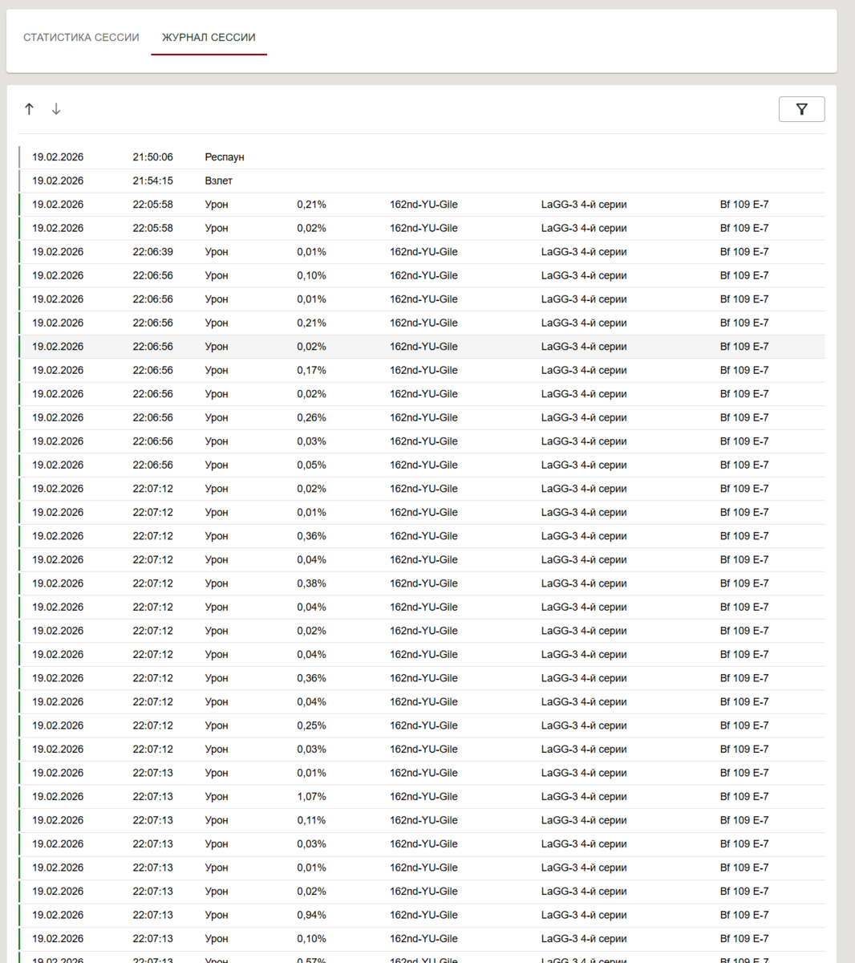Select the Взлет log entry at 21:54:15
855x963 pixels.
218,181
